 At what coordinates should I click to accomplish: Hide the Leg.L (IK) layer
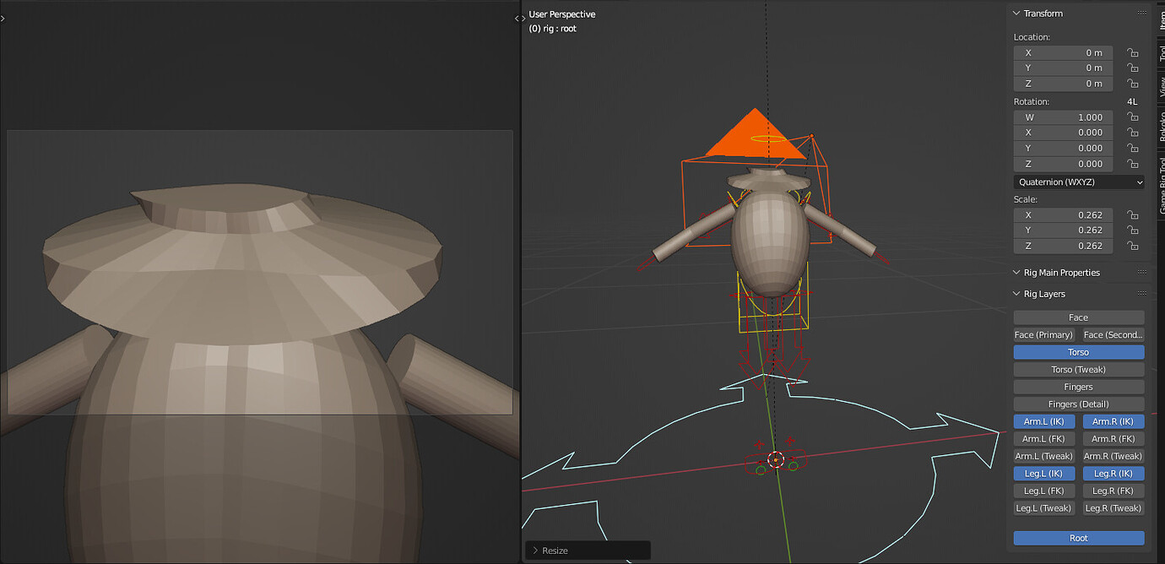coord(1043,474)
